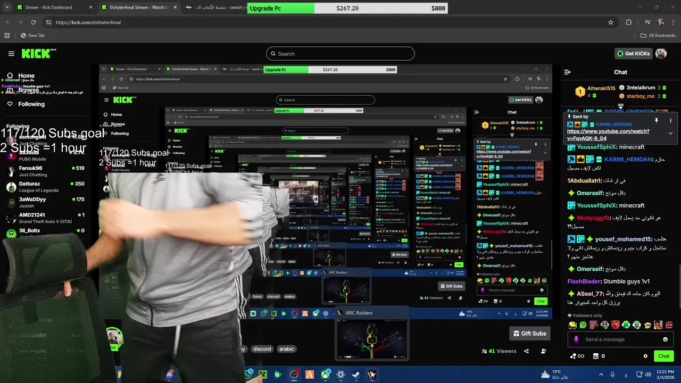This screenshot has height=383, width=681.
Task: Open browser extensions puzzle icon
Action: (x=629, y=22)
